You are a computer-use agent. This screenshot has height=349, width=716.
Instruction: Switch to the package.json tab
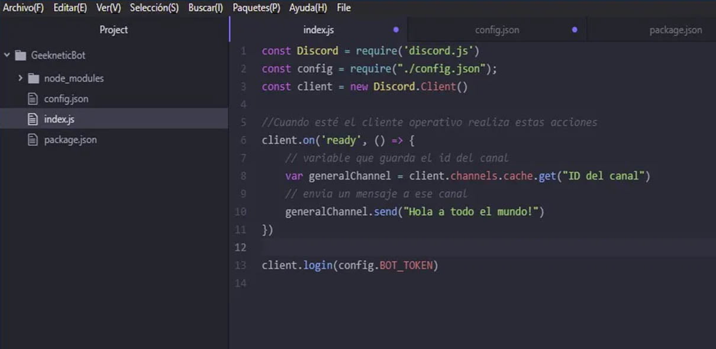click(x=676, y=29)
